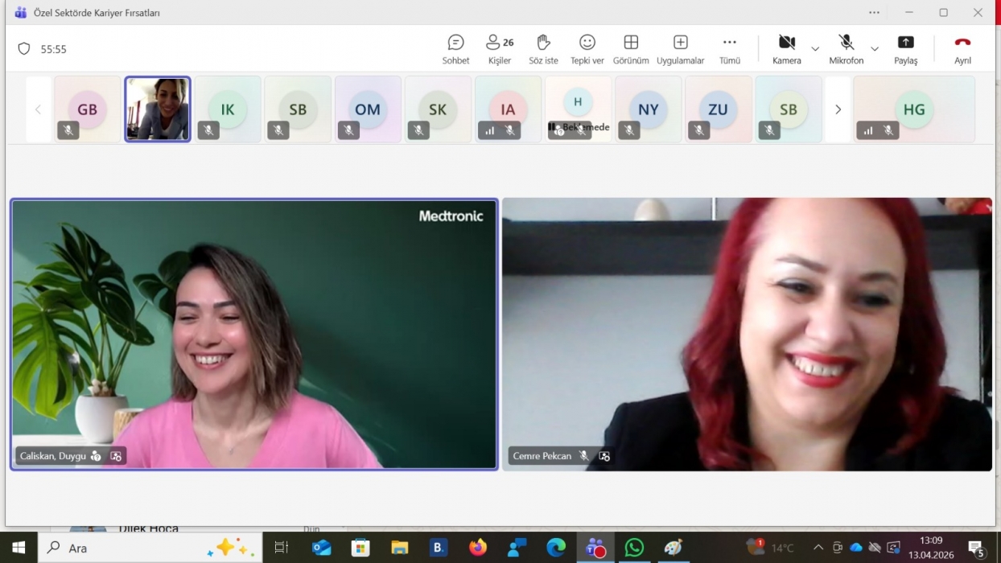Open the Tümü more options menu

click(729, 49)
